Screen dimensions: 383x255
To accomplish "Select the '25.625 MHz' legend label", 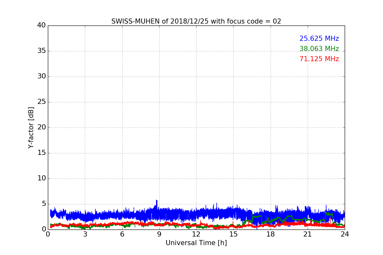I will point(319,39).
